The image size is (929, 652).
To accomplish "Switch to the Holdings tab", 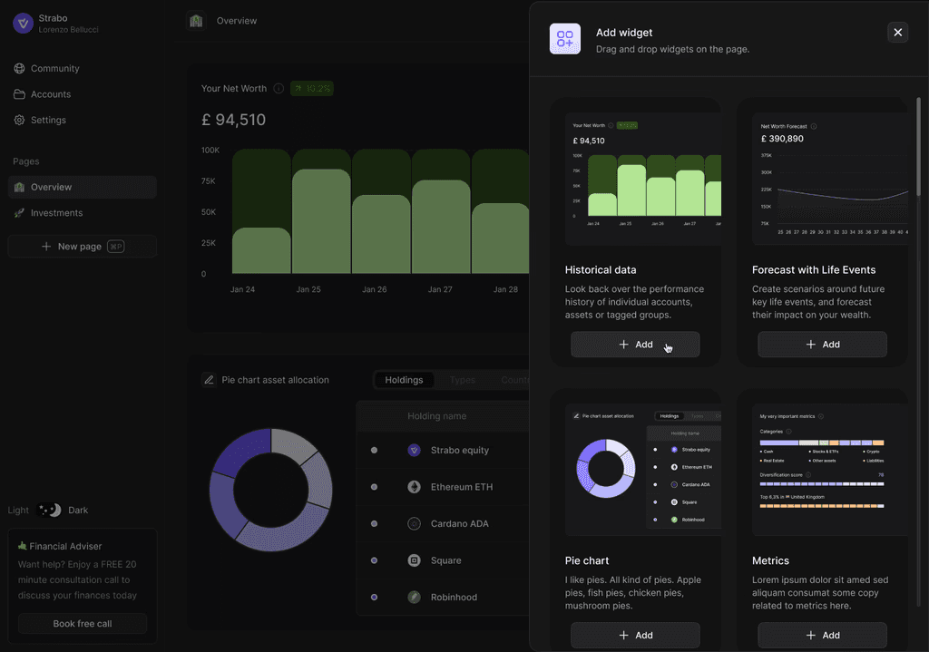I will (x=404, y=380).
